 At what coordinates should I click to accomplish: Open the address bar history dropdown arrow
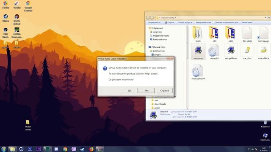click(x=265, y=18)
